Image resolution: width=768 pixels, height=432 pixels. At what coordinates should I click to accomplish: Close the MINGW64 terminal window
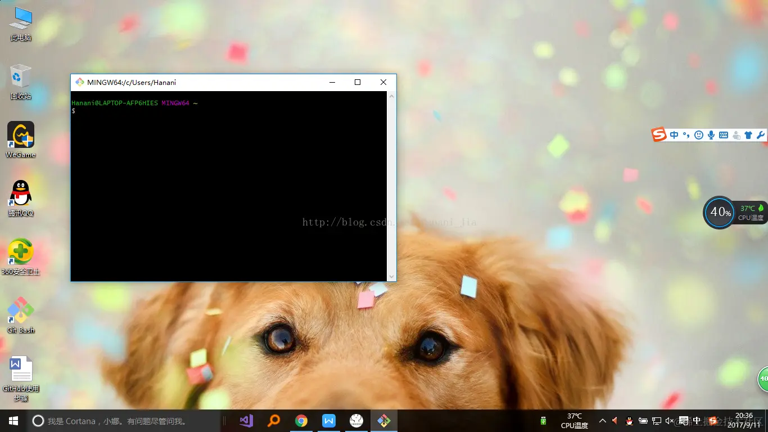click(383, 82)
